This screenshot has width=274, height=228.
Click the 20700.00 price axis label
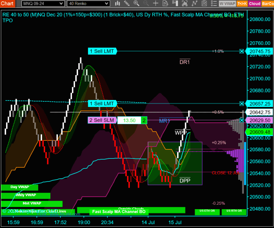(x=260, y=78)
